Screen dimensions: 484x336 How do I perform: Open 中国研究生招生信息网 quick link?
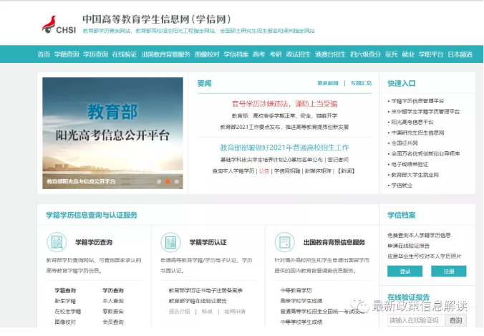pyautogui.click(x=417, y=133)
